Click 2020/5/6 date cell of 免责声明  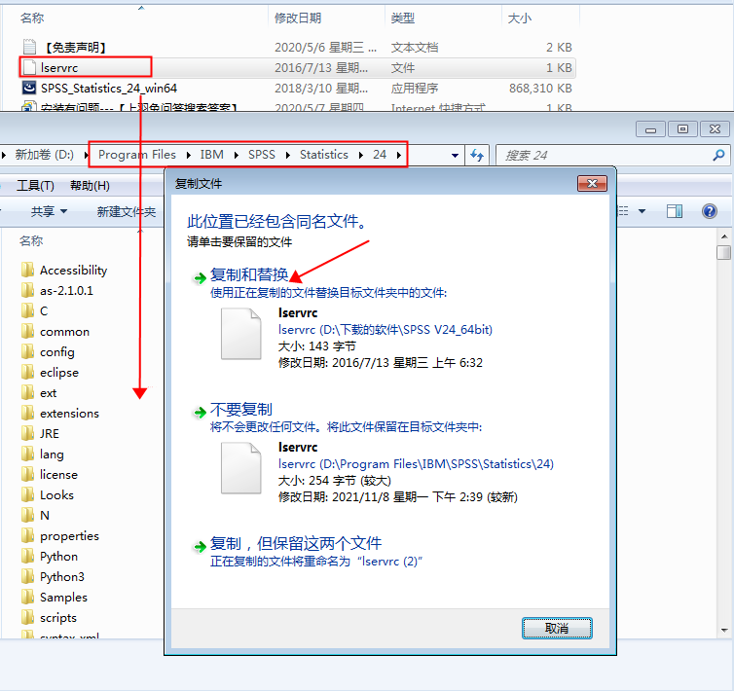point(325,48)
